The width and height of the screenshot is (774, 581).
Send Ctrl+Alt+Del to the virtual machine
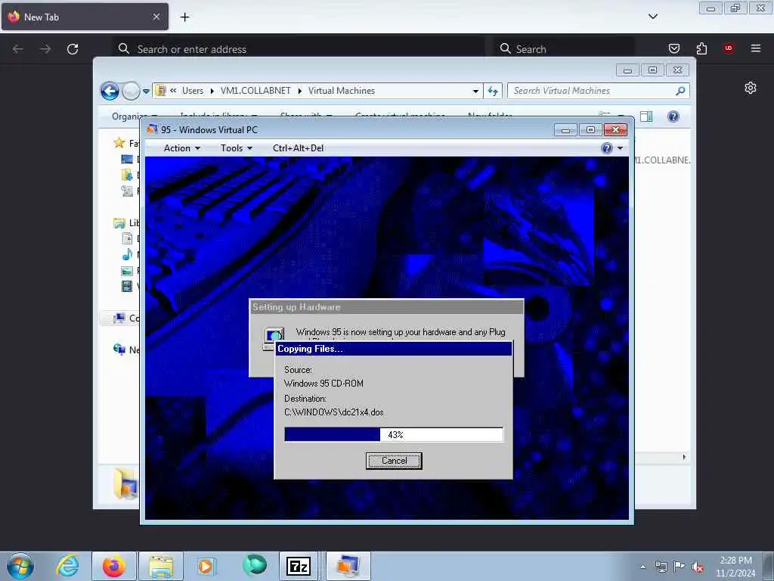pyautogui.click(x=298, y=148)
